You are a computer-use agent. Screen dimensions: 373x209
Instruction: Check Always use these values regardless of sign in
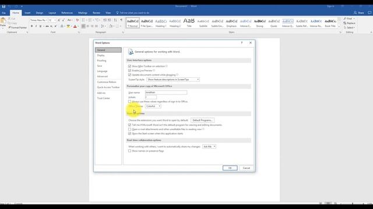point(129,102)
